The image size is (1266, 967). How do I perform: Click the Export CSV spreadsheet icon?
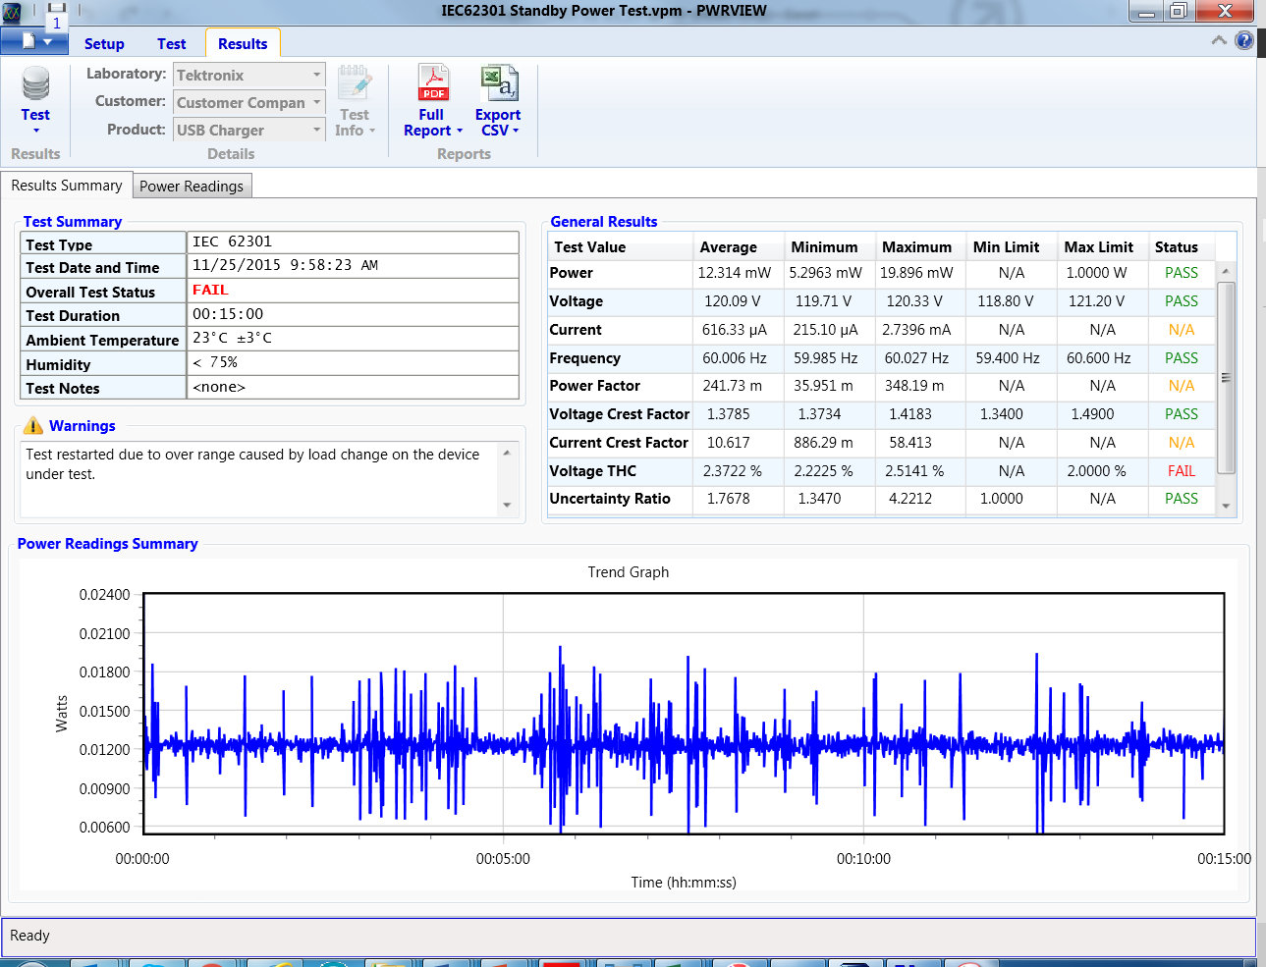click(499, 82)
